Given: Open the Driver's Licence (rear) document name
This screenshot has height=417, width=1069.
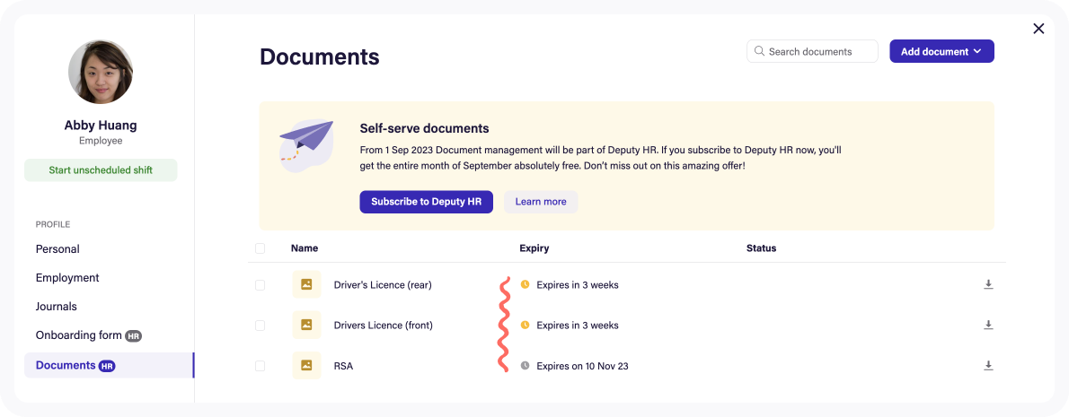Looking at the screenshot, I should tap(383, 285).
